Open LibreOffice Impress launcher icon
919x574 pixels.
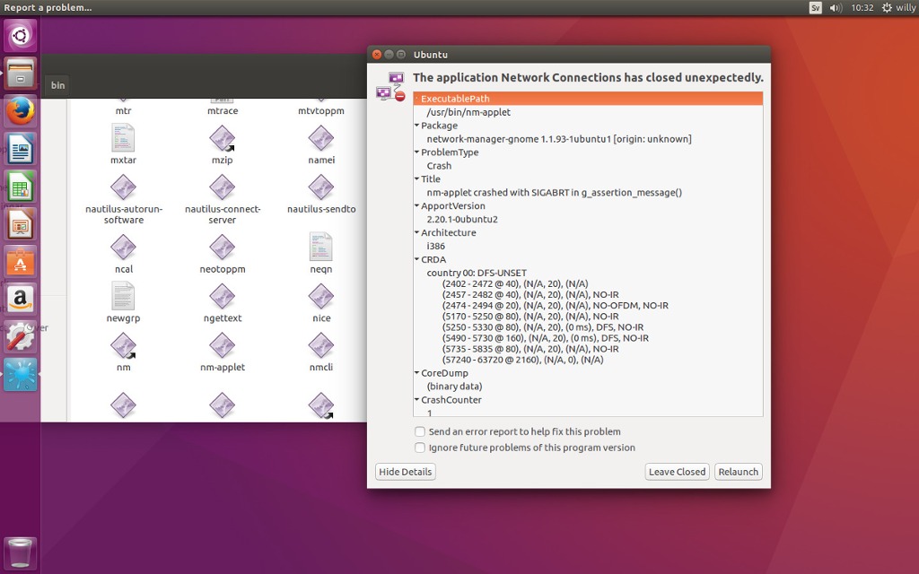[20, 223]
